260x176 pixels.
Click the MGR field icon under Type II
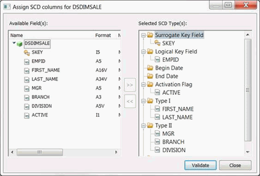(x=157, y=133)
